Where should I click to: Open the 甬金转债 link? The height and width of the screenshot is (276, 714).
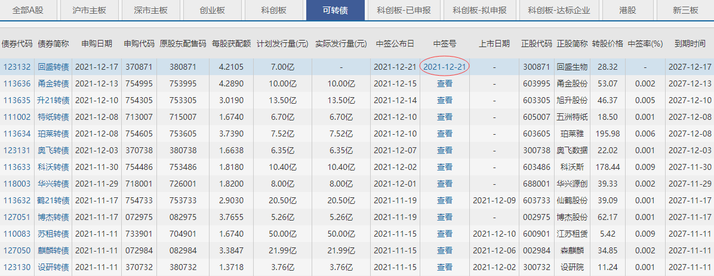coord(53,83)
